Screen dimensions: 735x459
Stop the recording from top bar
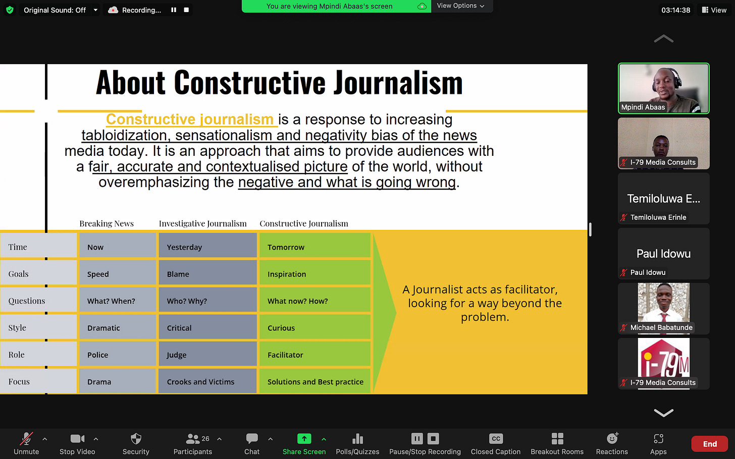186,10
